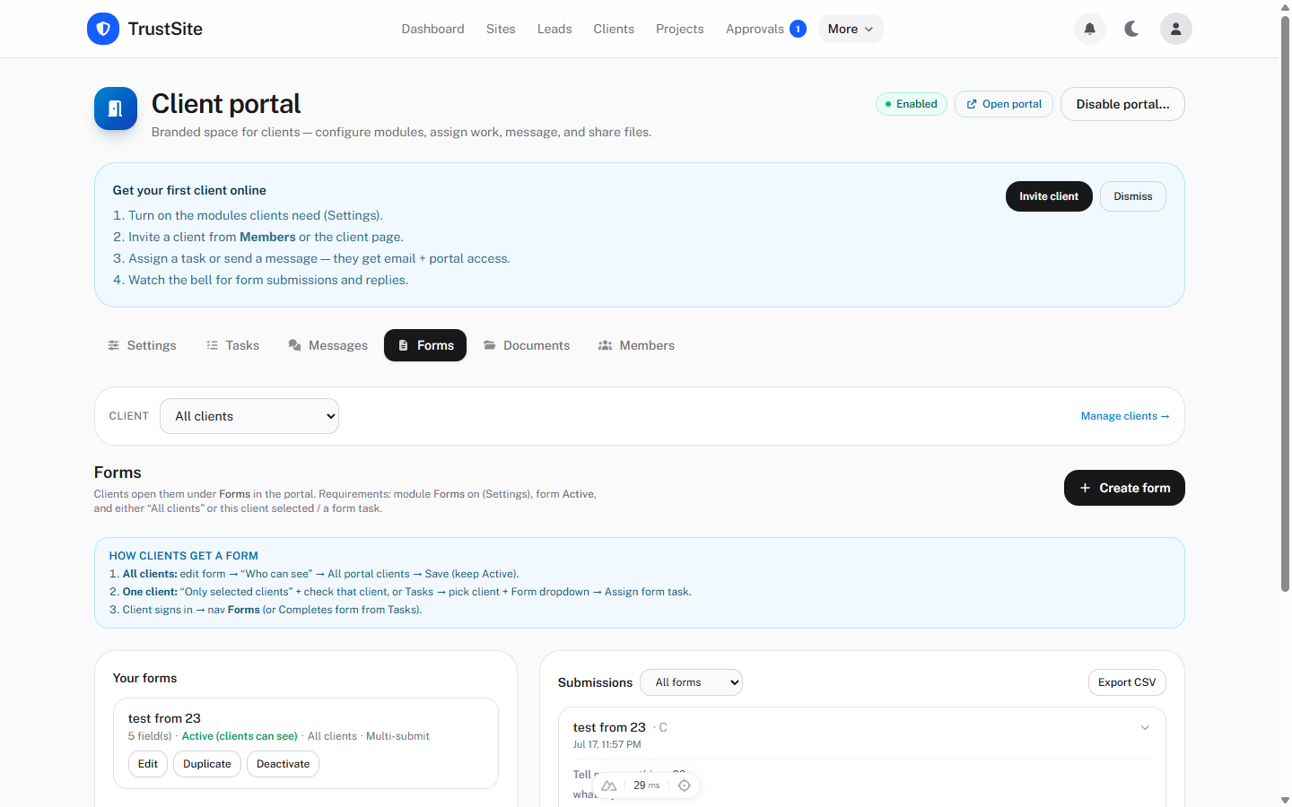
Task: Click Export CSV button
Action: point(1127,682)
